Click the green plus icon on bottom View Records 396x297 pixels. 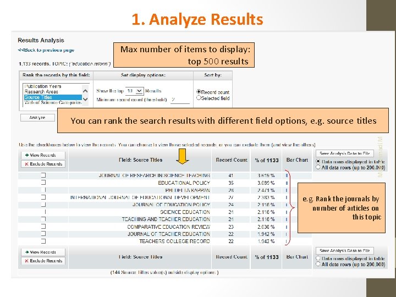(27, 252)
